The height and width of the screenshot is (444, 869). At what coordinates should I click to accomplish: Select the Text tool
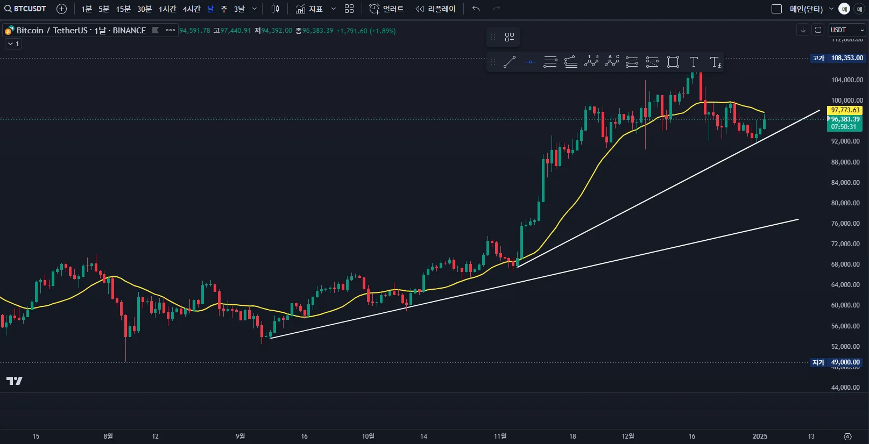tap(694, 62)
